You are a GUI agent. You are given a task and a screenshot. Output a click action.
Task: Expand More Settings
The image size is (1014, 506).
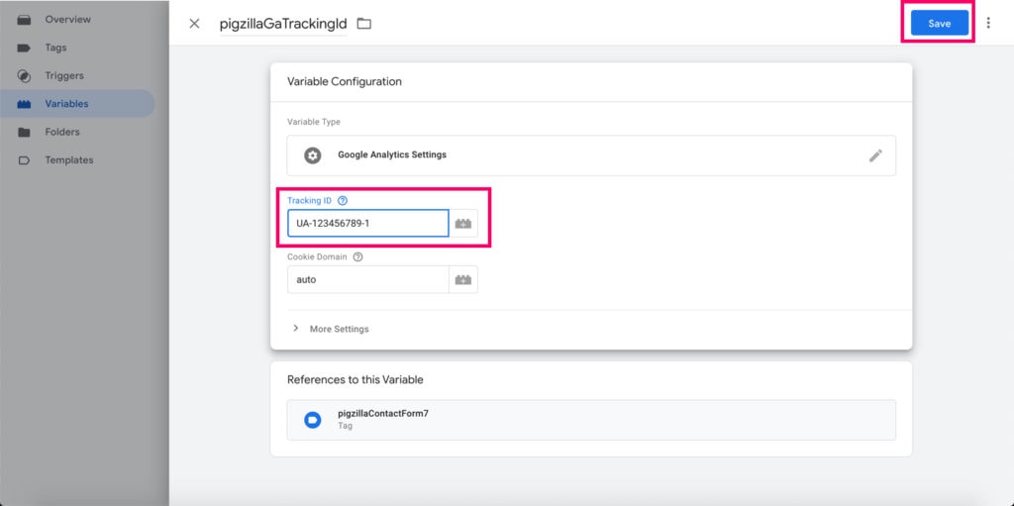coord(331,329)
